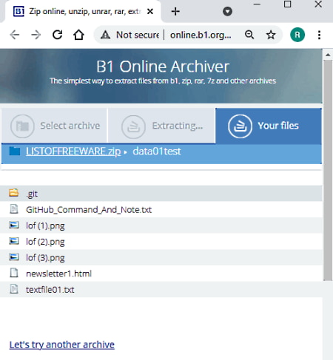Switch to Select archive tab label
The width and height of the screenshot is (333, 360).
pyautogui.click(x=70, y=126)
